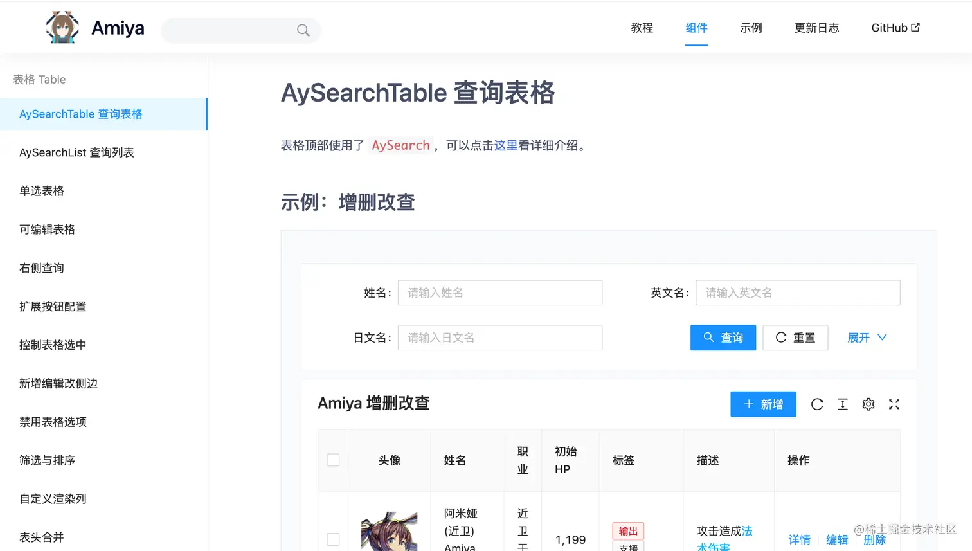Go to 筛选与排序 in sidebar
The image size is (972, 551).
point(104,460)
